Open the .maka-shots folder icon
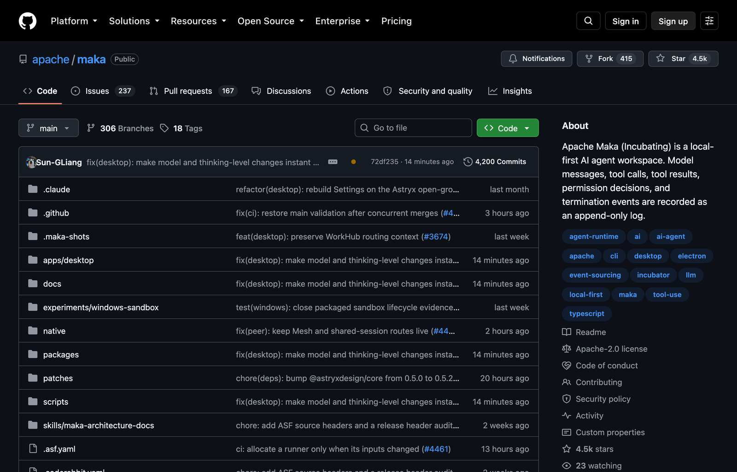The height and width of the screenshot is (472, 737). coord(33,236)
